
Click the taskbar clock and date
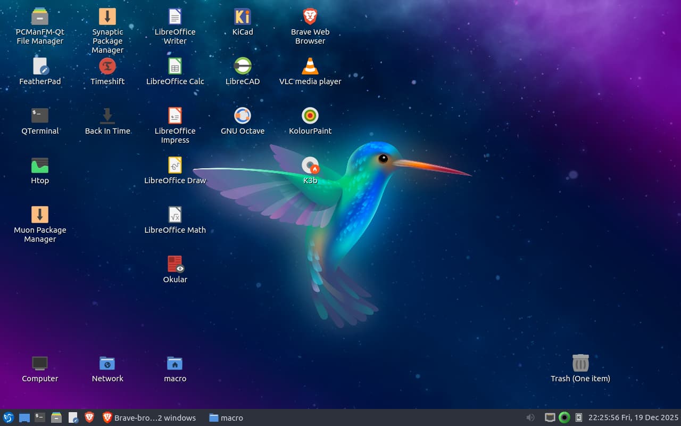click(x=633, y=417)
